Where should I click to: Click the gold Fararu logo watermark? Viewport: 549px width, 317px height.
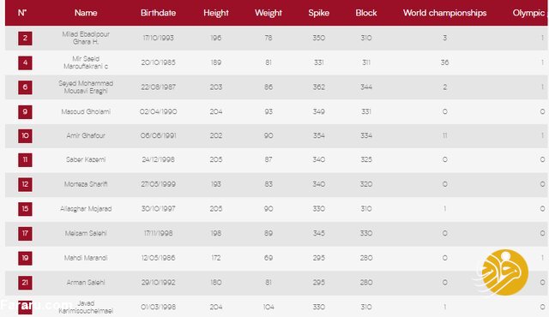[x=504, y=272]
